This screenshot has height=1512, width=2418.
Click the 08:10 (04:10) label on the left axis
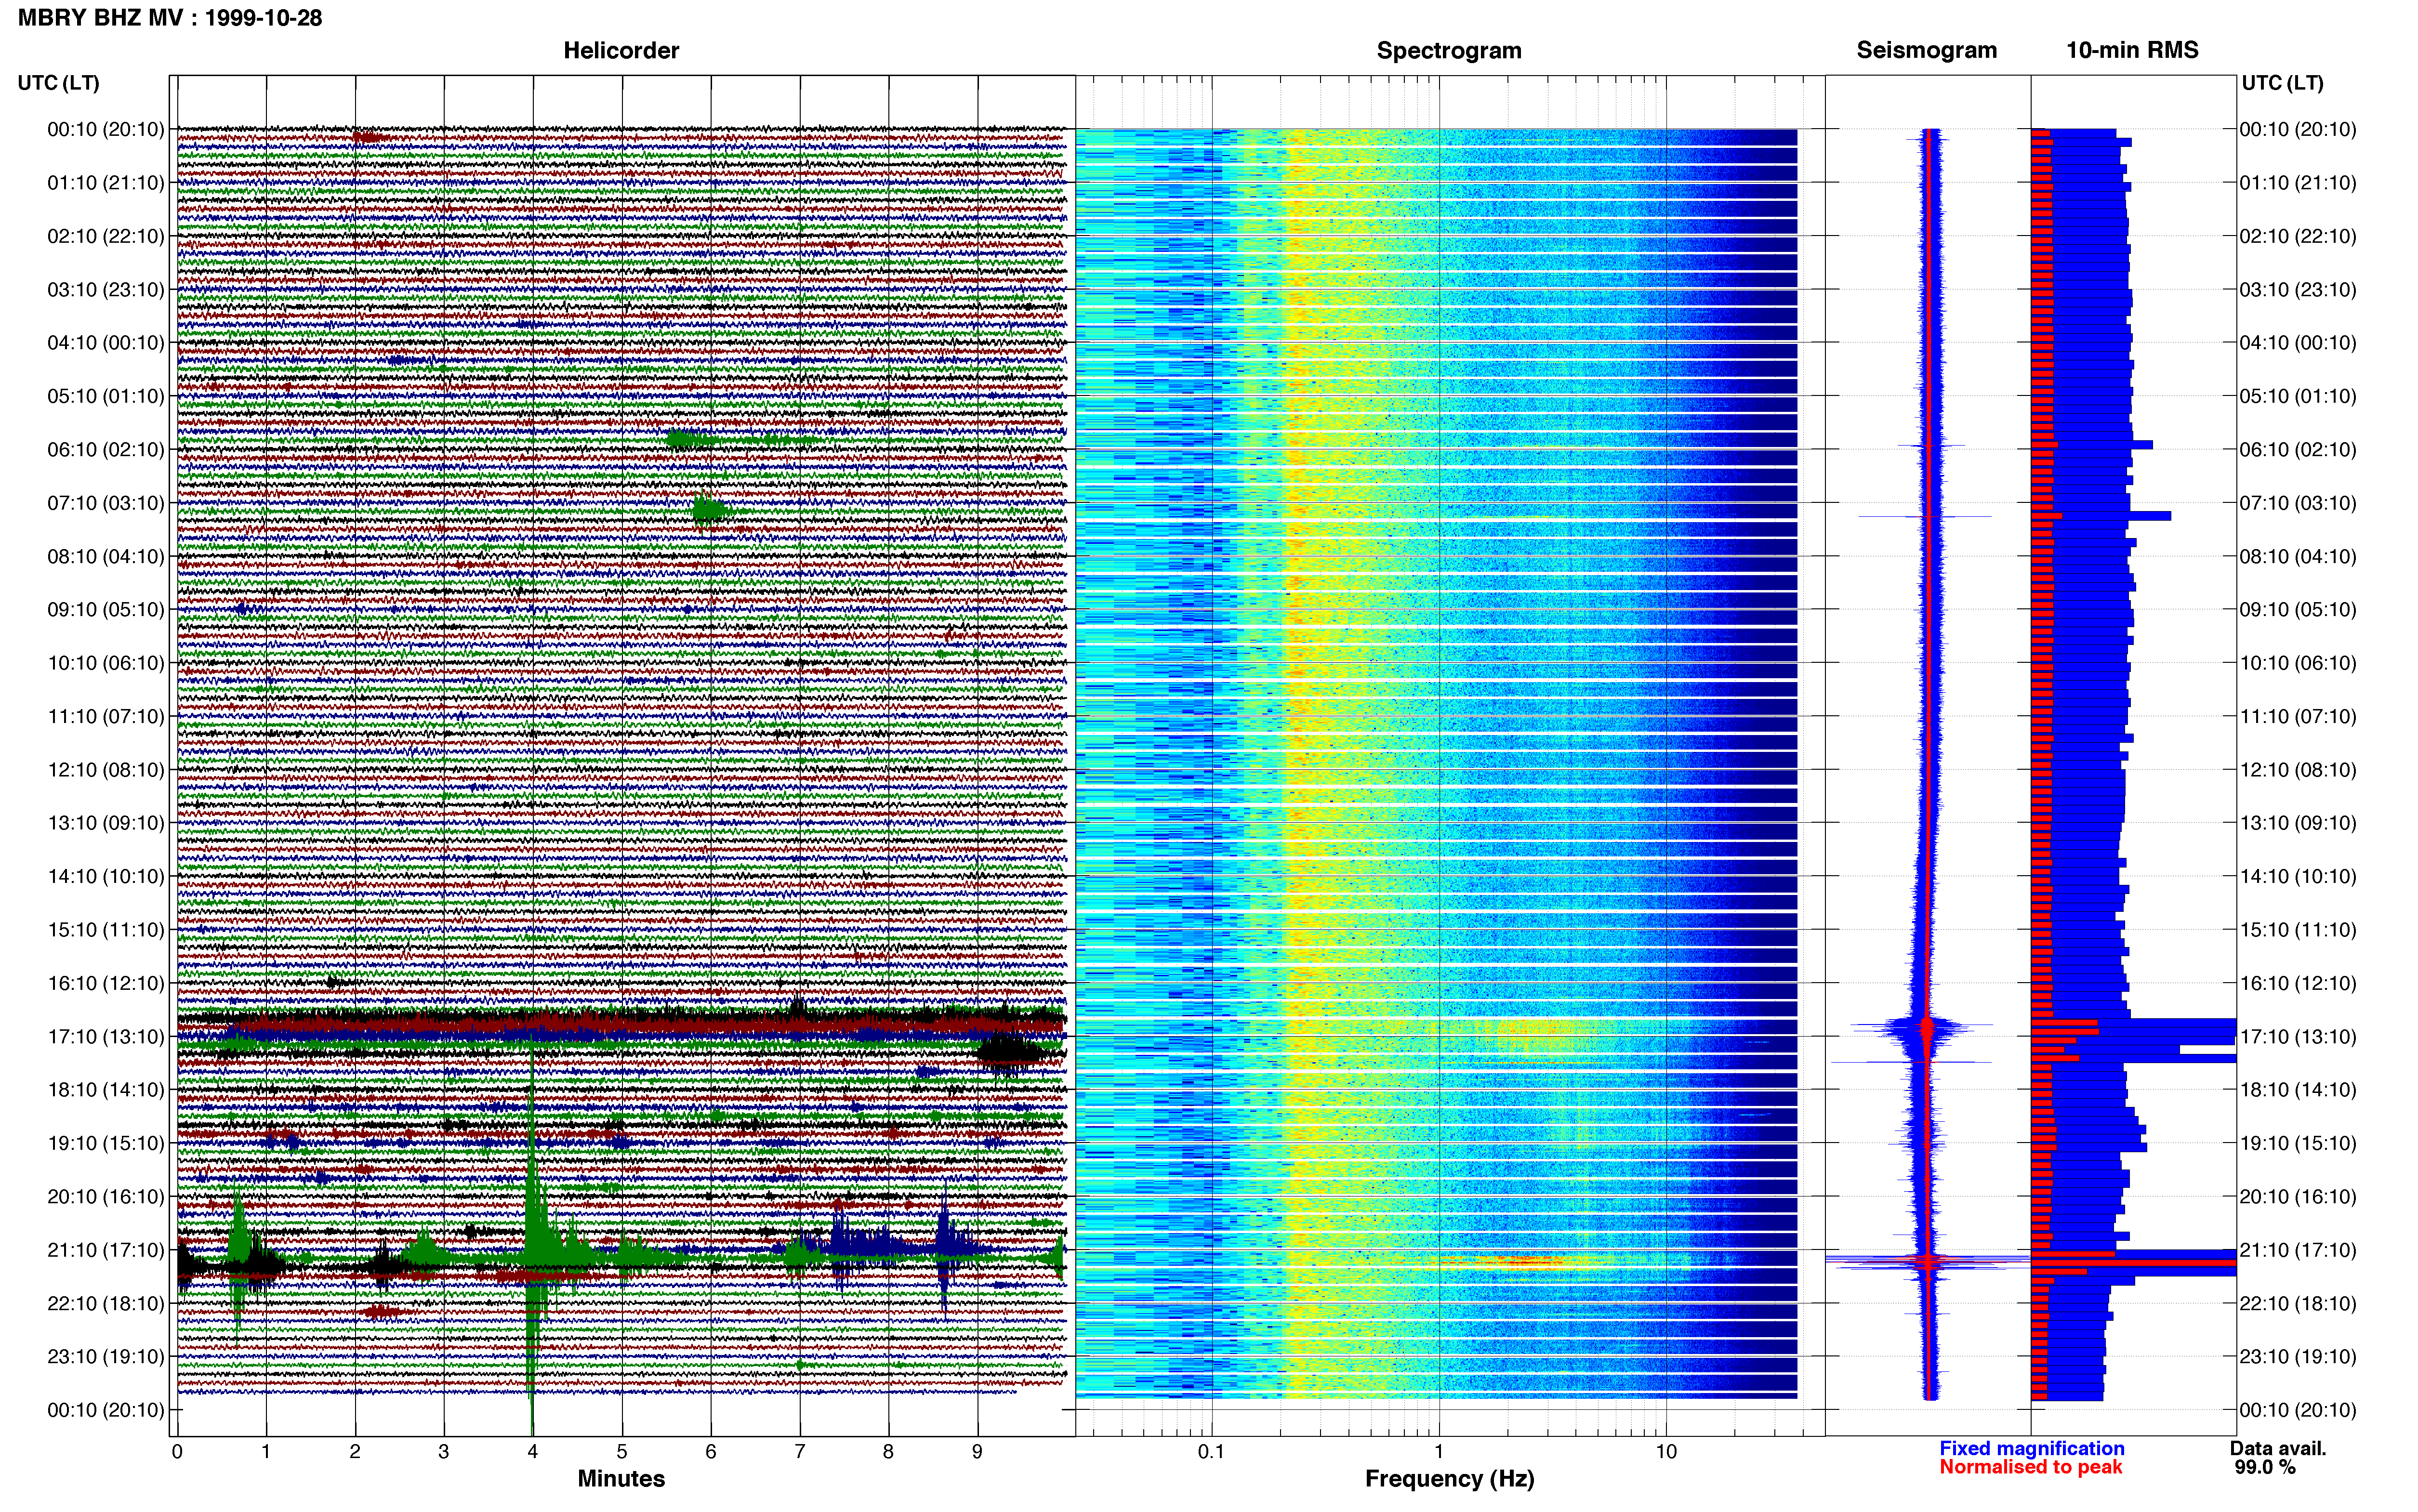[106, 556]
